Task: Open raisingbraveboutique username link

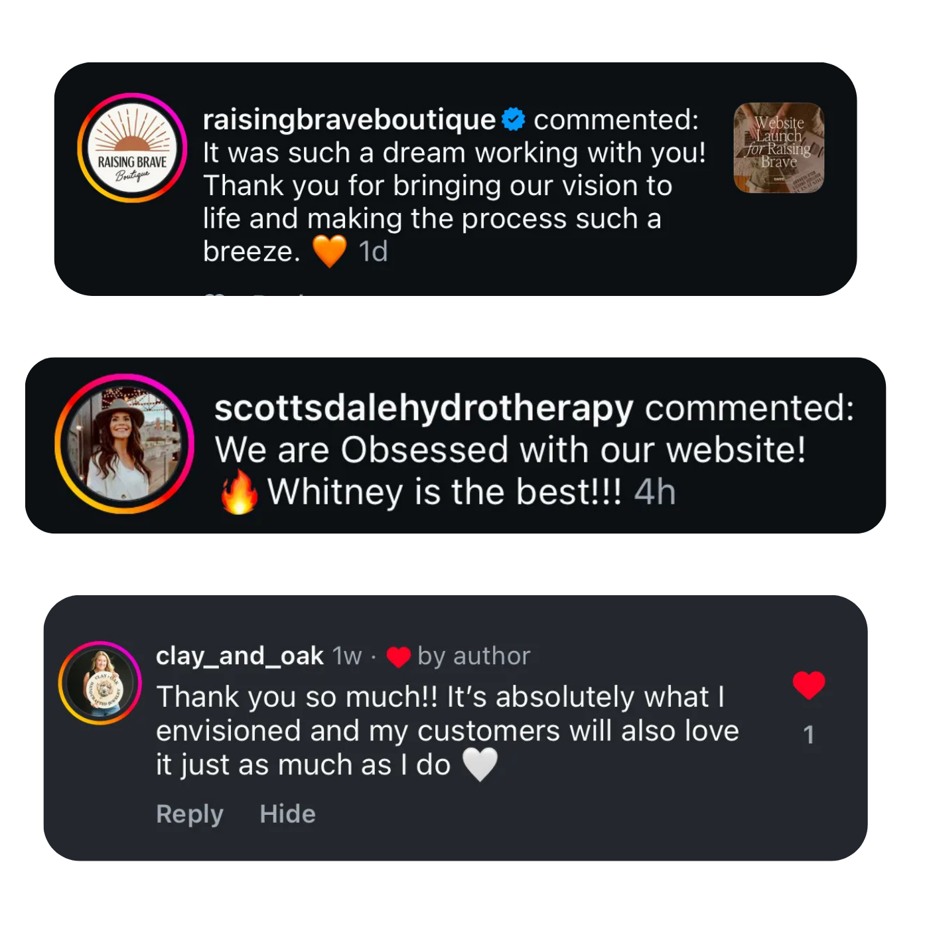Action: [349, 119]
